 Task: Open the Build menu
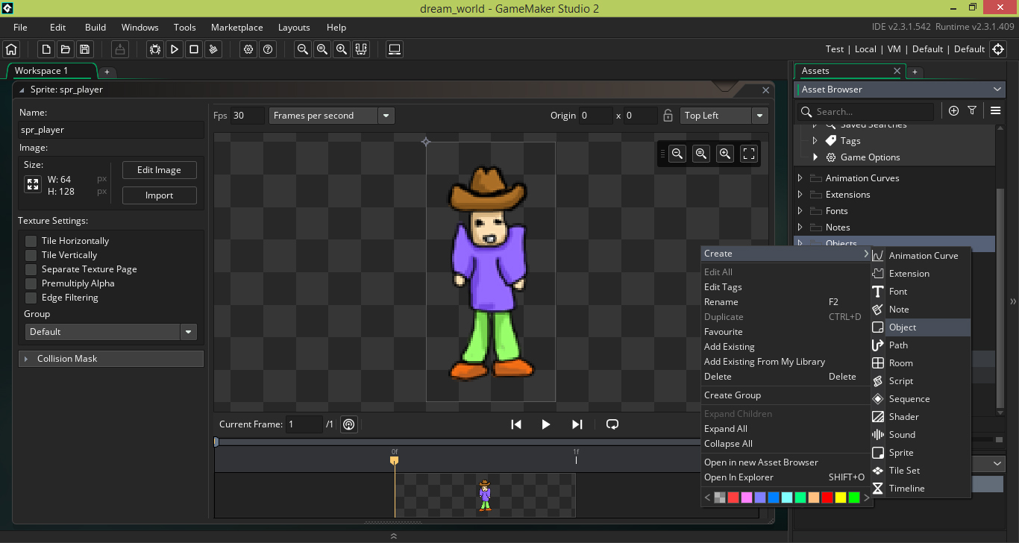pos(95,28)
